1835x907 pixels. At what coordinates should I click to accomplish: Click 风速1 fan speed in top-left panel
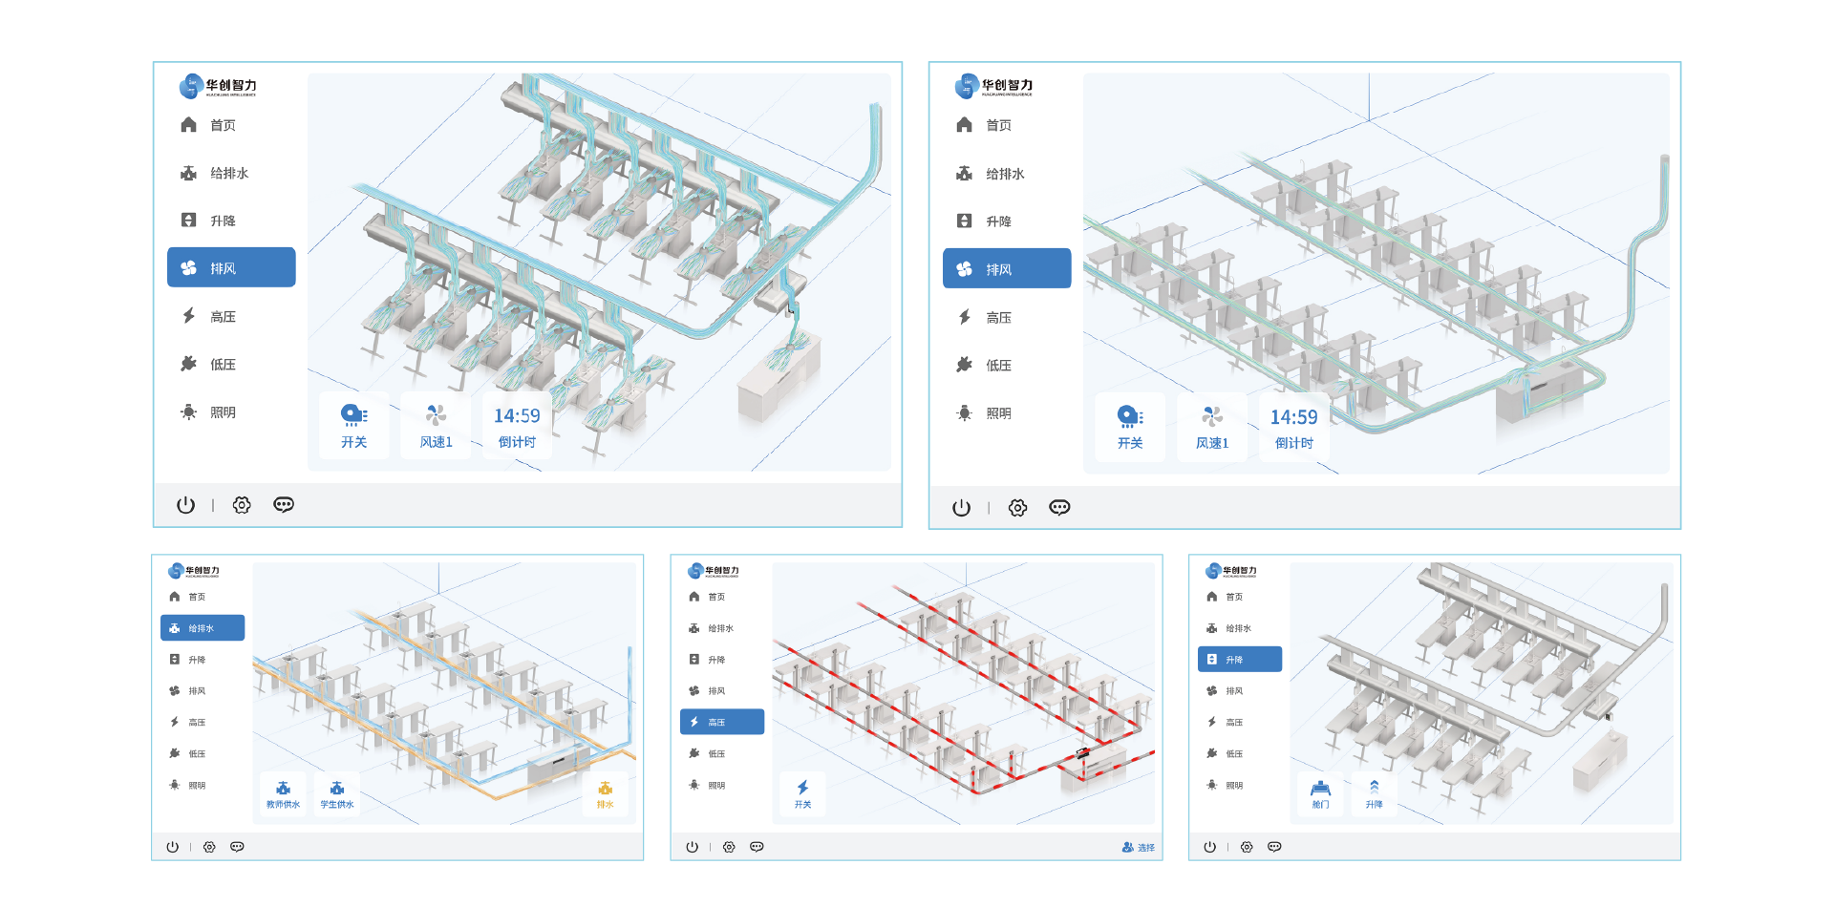436,426
